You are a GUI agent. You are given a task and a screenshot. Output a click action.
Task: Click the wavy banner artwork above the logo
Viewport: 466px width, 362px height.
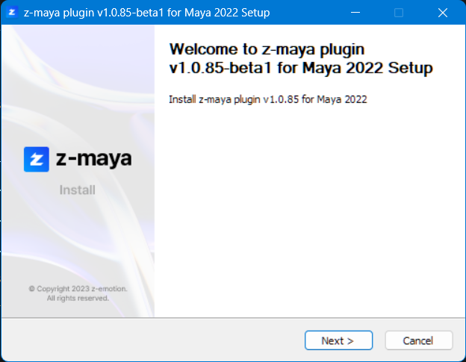(x=78, y=82)
